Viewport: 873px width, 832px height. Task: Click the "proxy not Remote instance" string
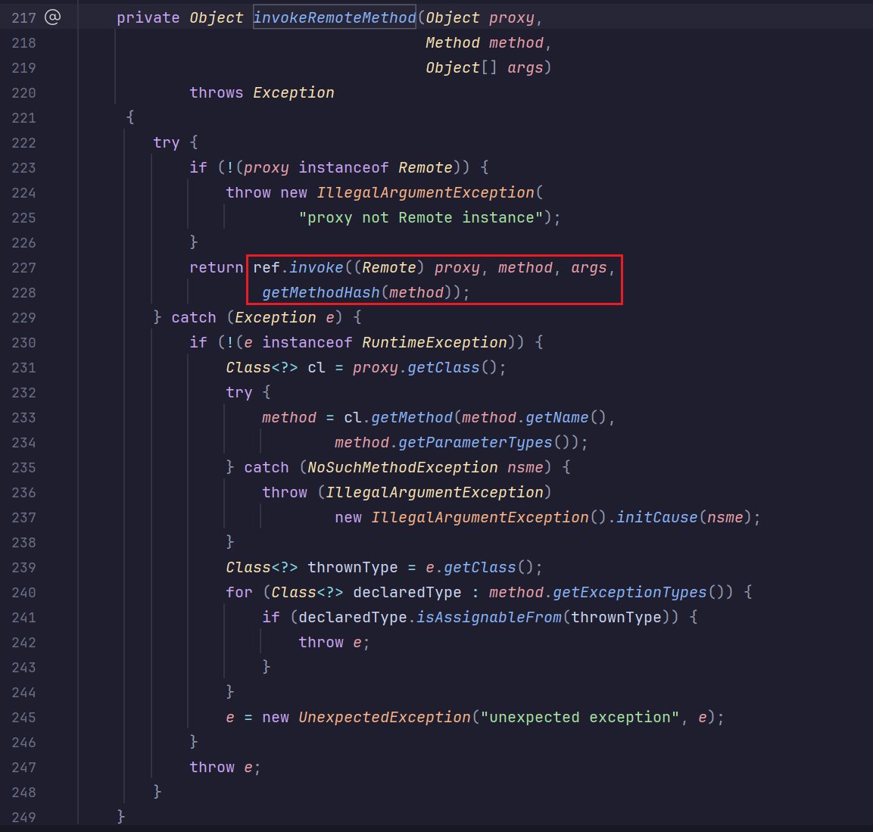pos(421,217)
